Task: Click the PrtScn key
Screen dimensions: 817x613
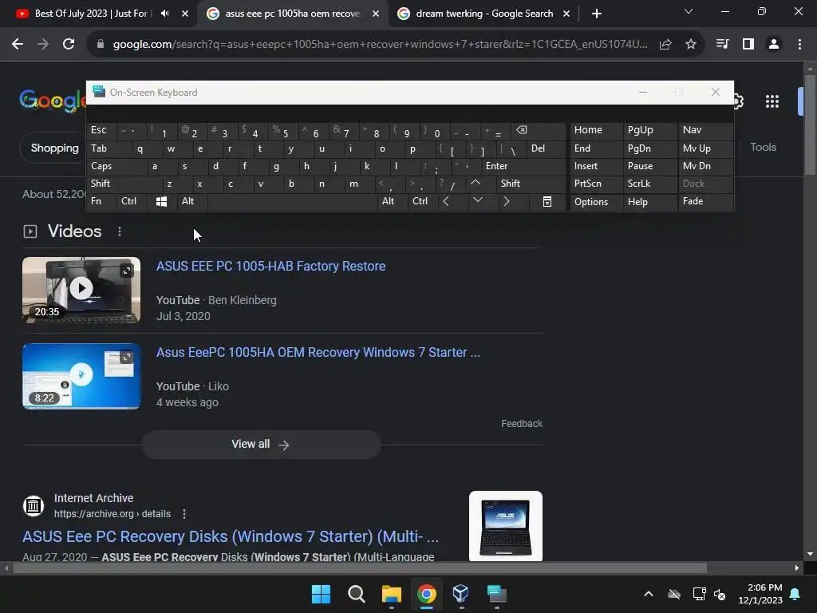Action: coord(595,184)
